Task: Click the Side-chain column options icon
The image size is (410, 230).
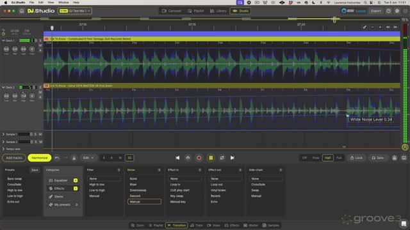Action: (x=281, y=170)
